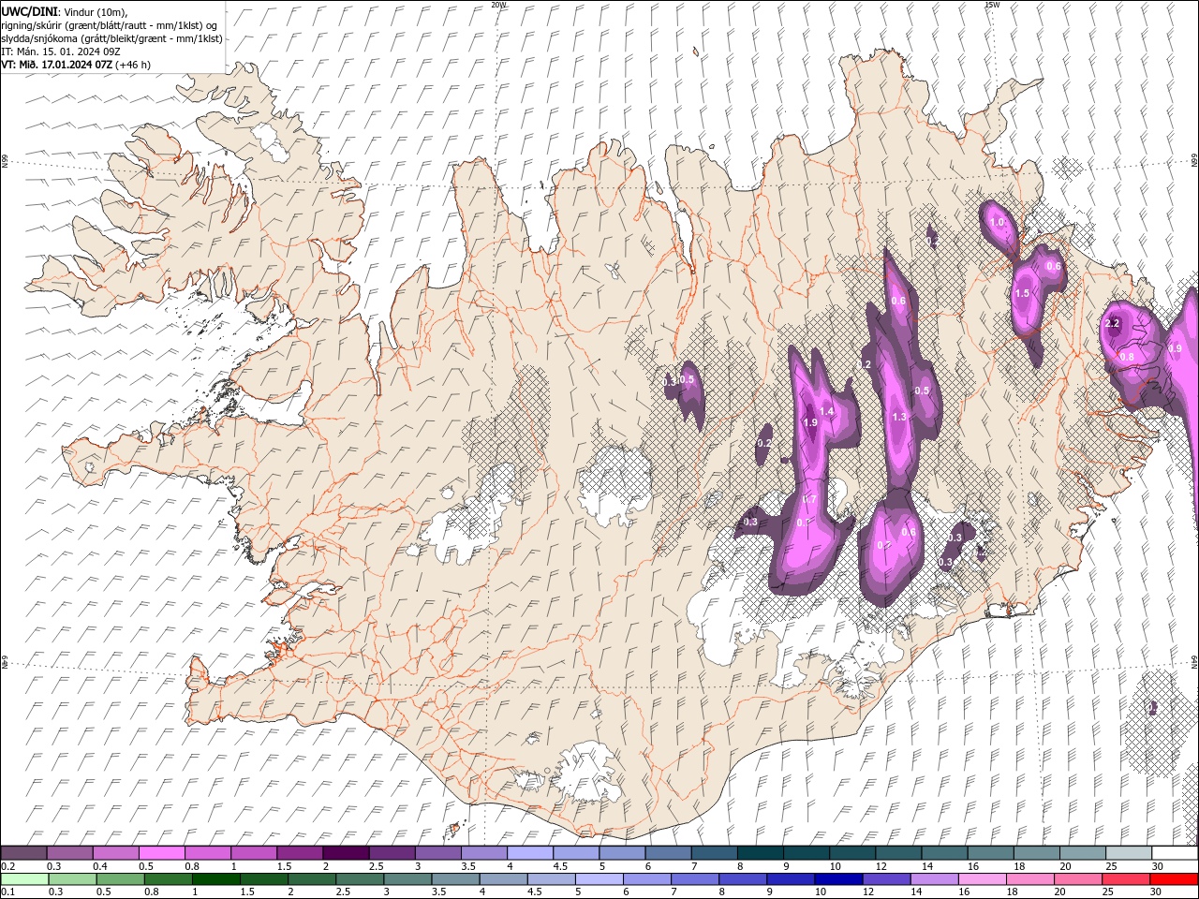Click the 15W longitude label on the top edge
Viewport: 1199px width, 899px height.
pyautogui.click(x=992, y=5)
